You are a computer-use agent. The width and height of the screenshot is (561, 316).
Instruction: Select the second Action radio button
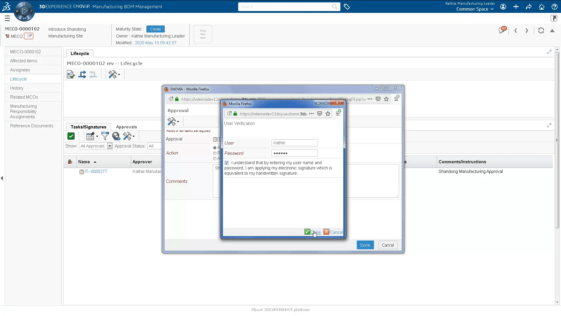click(215, 153)
